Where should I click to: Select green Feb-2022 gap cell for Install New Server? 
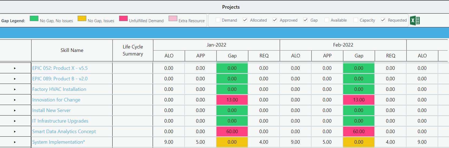pyautogui.click(x=359, y=110)
